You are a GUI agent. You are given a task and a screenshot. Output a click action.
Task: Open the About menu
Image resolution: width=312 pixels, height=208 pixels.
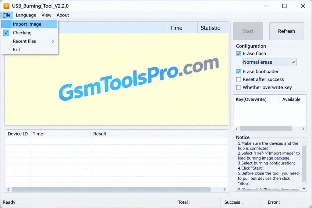coord(63,15)
